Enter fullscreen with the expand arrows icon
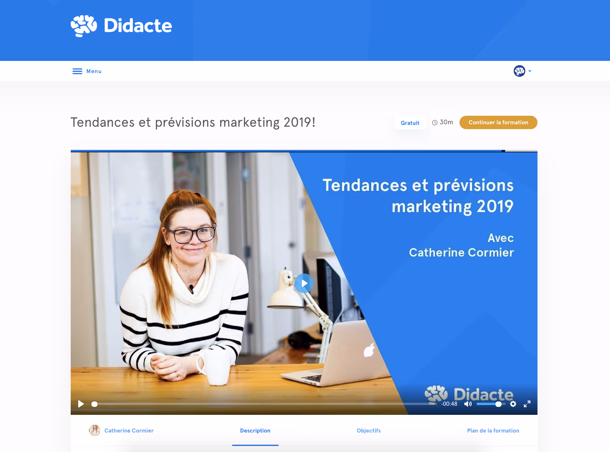The height and width of the screenshot is (452, 610). (x=527, y=404)
